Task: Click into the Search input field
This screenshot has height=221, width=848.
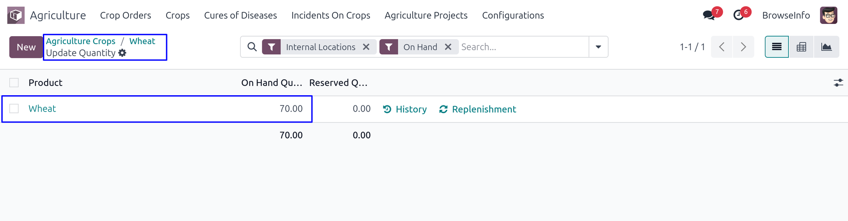Action: (523, 47)
